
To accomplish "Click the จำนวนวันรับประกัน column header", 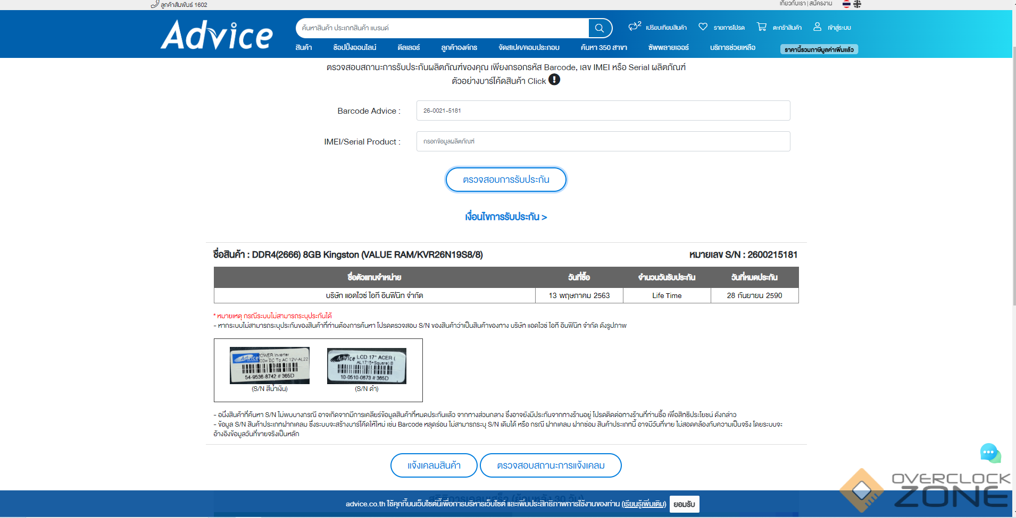I will pos(667,277).
